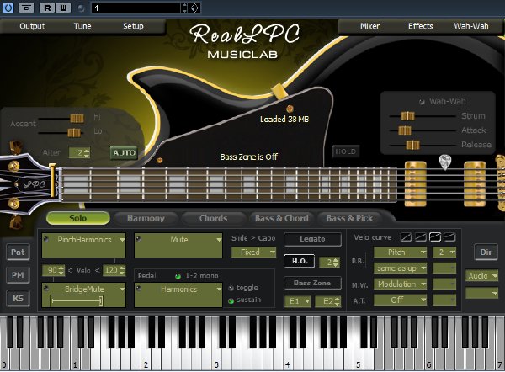Click the orange LED above Loaded 38 MB
Image resolution: width=505 pixels, height=372 pixels.
[x=290, y=109]
